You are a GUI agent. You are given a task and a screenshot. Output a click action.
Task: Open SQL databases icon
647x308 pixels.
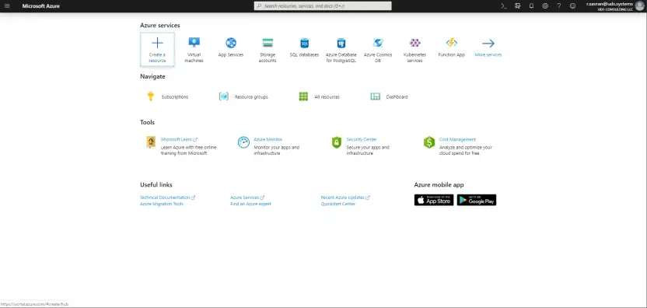click(305, 43)
